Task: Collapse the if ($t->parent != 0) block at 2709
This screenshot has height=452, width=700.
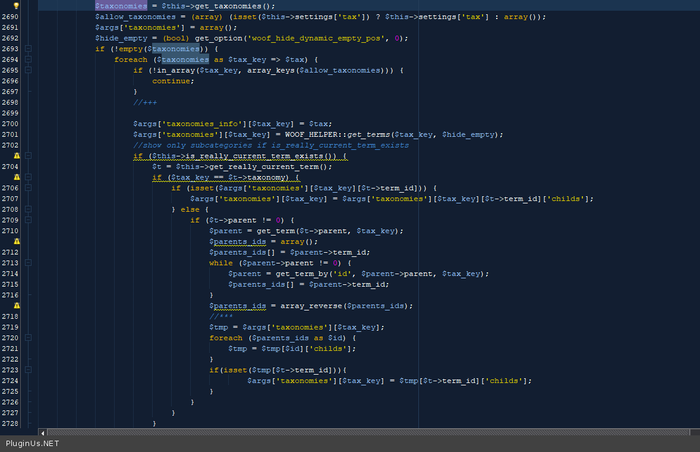Action: click(x=28, y=220)
